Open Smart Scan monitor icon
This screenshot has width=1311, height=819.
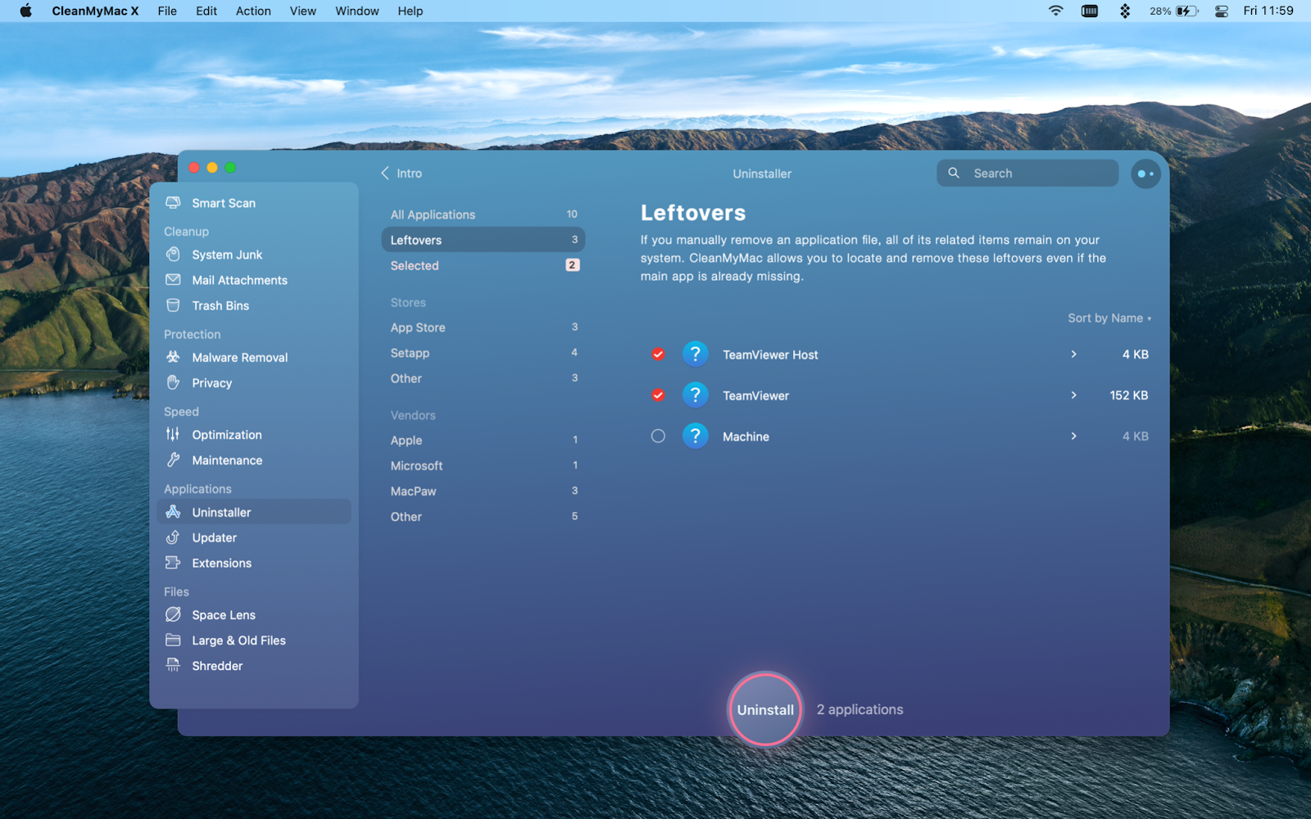[x=173, y=202]
